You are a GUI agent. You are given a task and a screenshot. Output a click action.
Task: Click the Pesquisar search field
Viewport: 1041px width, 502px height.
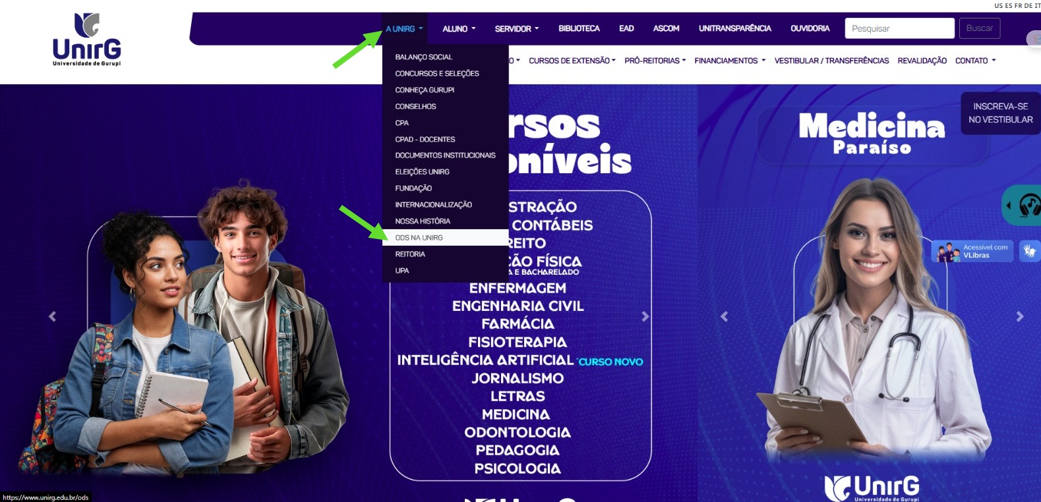click(x=899, y=28)
